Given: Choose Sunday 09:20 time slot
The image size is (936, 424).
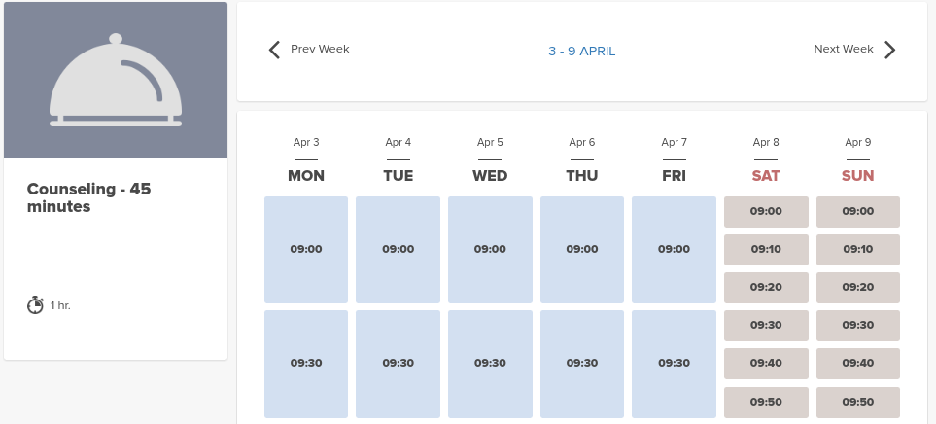Looking at the screenshot, I should pyautogui.click(x=857, y=287).
